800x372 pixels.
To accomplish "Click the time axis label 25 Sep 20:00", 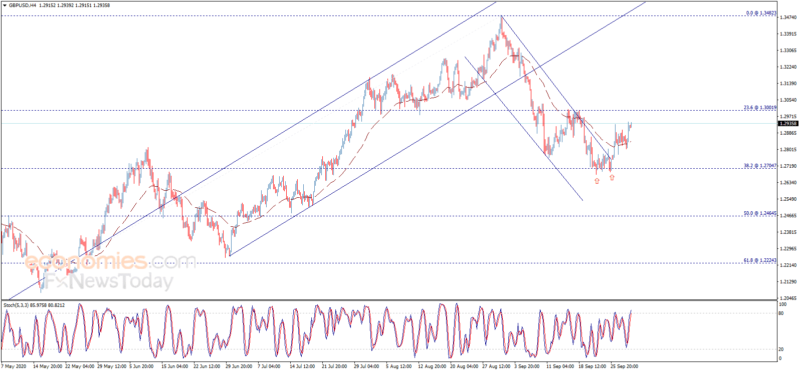I will (625, 366).
